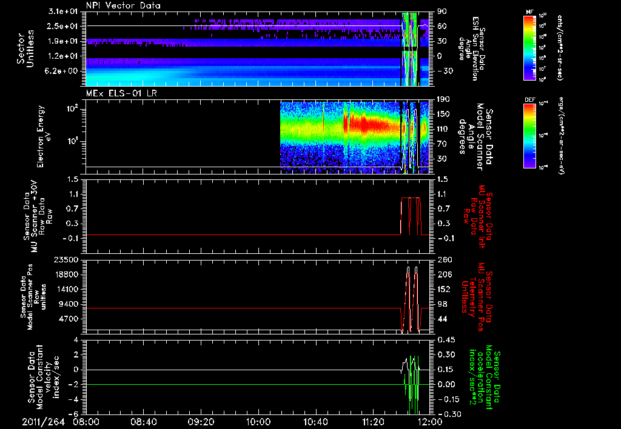Click the 11:20 time axis label
The image size is (621, 429).
(373, 421)
